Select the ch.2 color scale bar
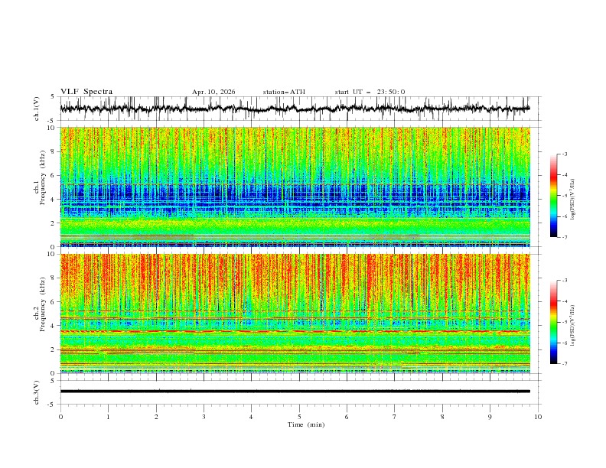Screen dimensions: 606x468 553,322
